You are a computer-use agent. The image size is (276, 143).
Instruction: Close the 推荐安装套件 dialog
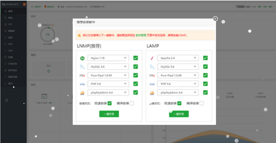click(215, 19)
